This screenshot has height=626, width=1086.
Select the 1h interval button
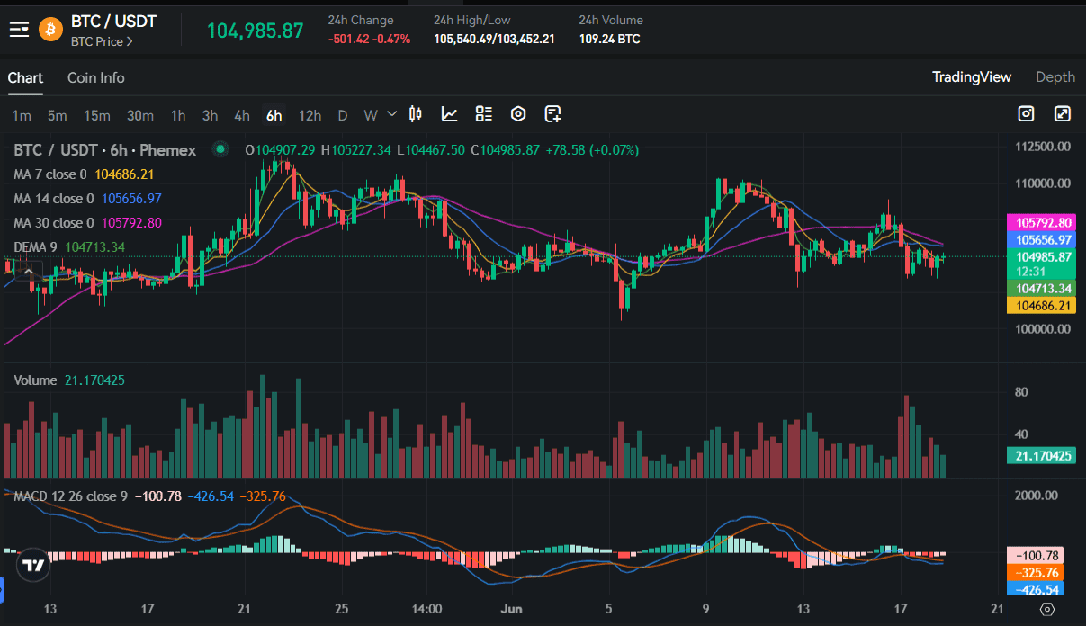(177, 115)
